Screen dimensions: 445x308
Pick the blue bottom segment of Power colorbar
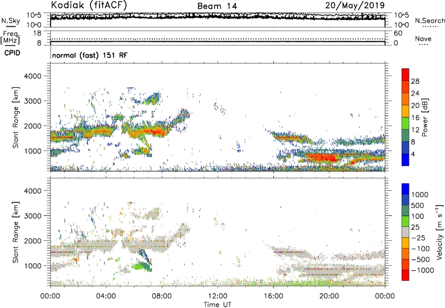pyautogui.click(x=406, y=160)
